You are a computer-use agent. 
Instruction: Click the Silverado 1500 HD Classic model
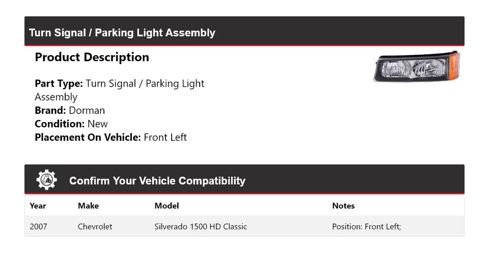pyautogui.click(x=201, y=226)
